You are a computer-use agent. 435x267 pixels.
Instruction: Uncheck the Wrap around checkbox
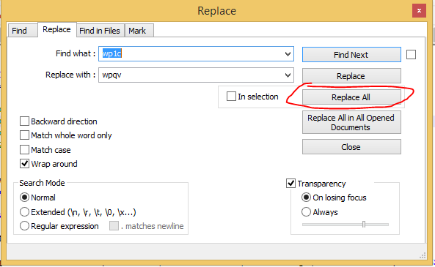click(24, 164)
